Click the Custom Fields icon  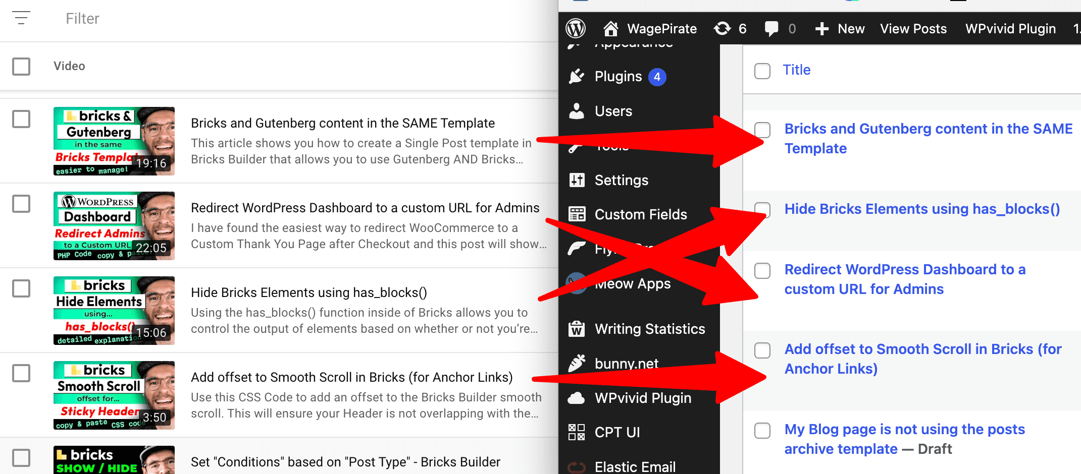click(x=577, y=214)
